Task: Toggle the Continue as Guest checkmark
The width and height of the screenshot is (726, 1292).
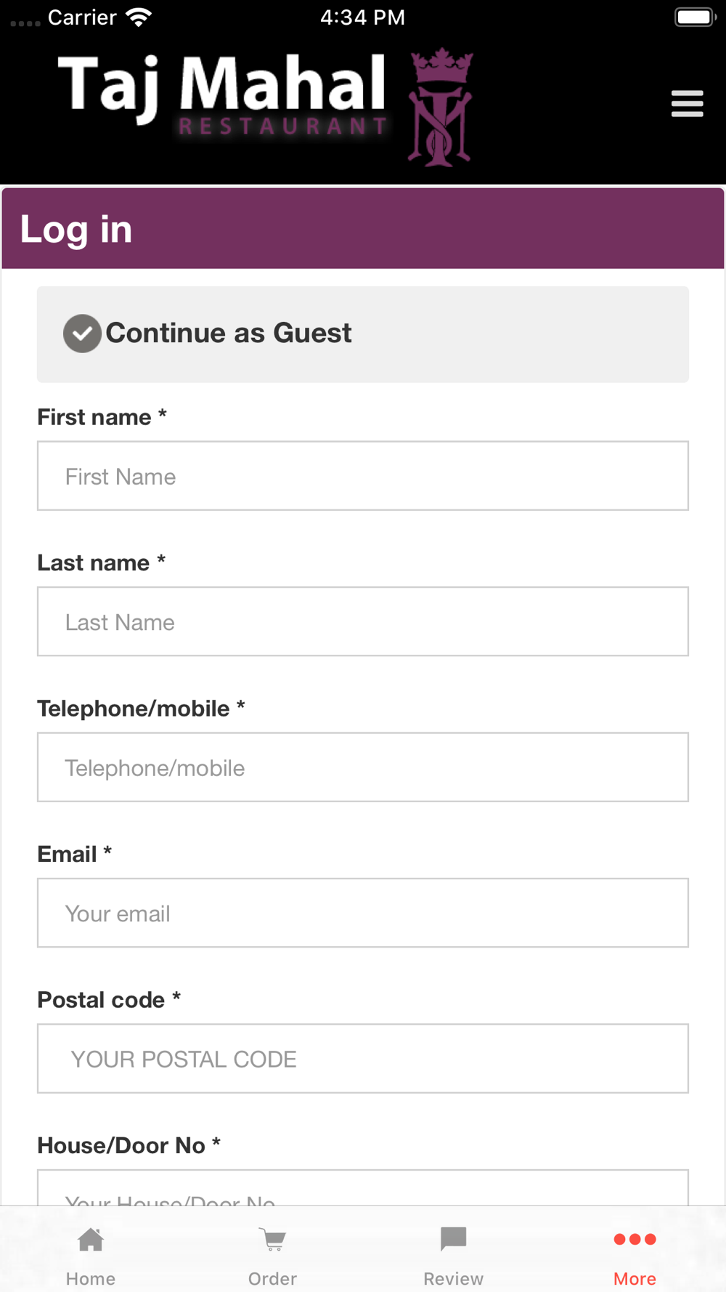Action: (82, 334)
